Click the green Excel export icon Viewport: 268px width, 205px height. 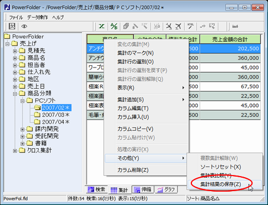point(102,26)
